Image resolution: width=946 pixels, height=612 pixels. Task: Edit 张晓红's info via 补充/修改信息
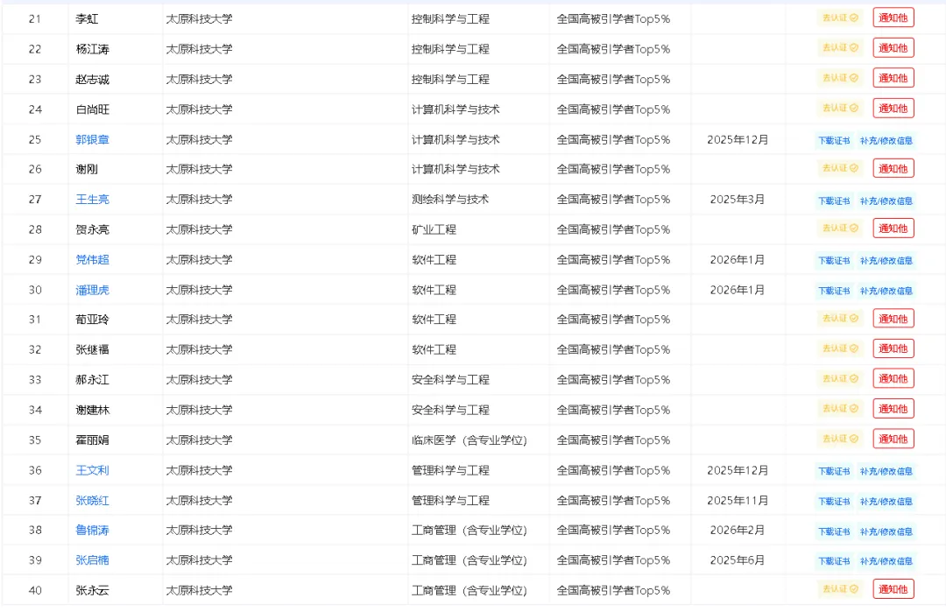tap(886, 501)
